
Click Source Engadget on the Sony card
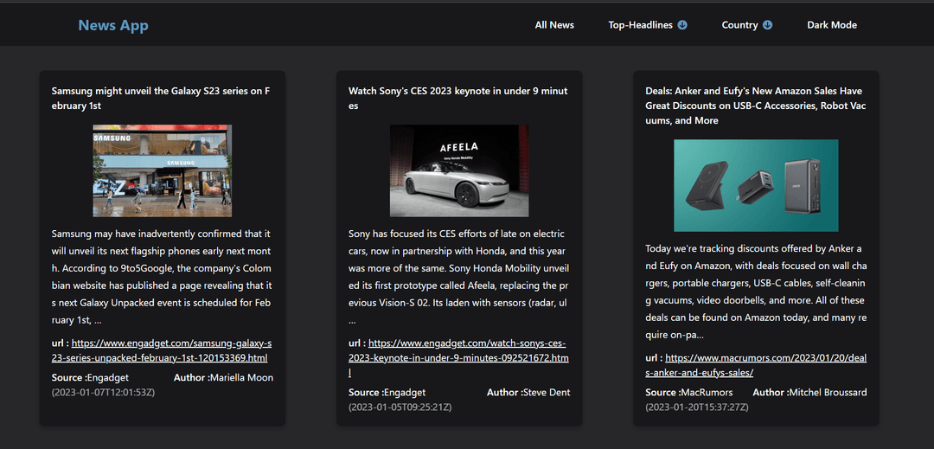click(x=387, y=393)
